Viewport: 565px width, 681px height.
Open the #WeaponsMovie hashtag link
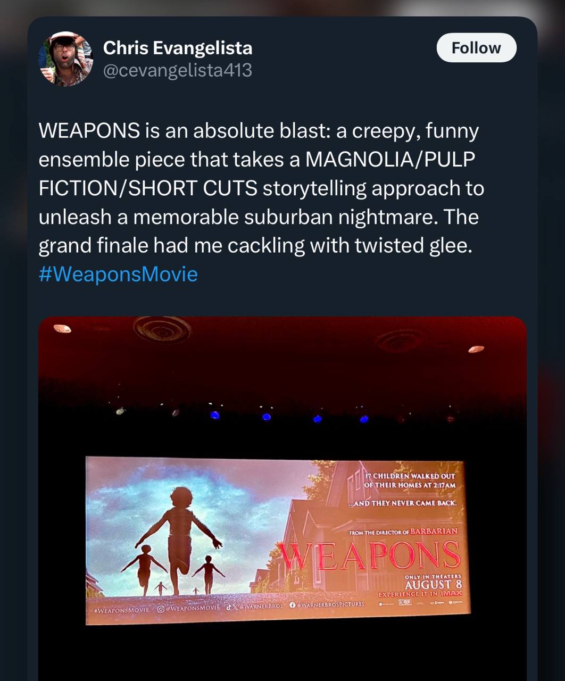118,274
